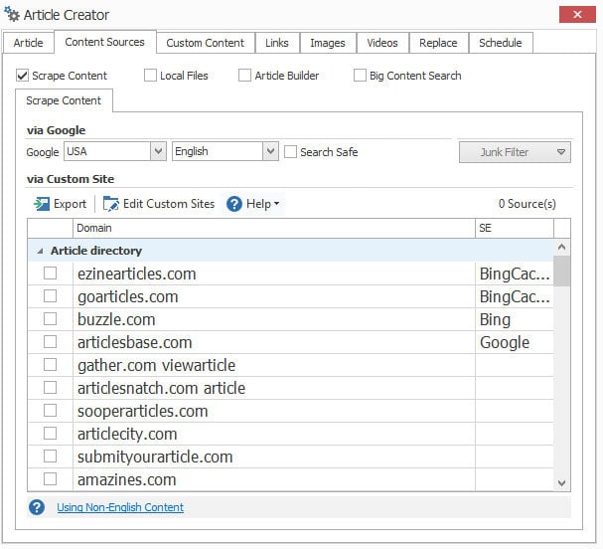Expand the Junk Filter dropdown button
603x549 pixels.
[561, 152]
